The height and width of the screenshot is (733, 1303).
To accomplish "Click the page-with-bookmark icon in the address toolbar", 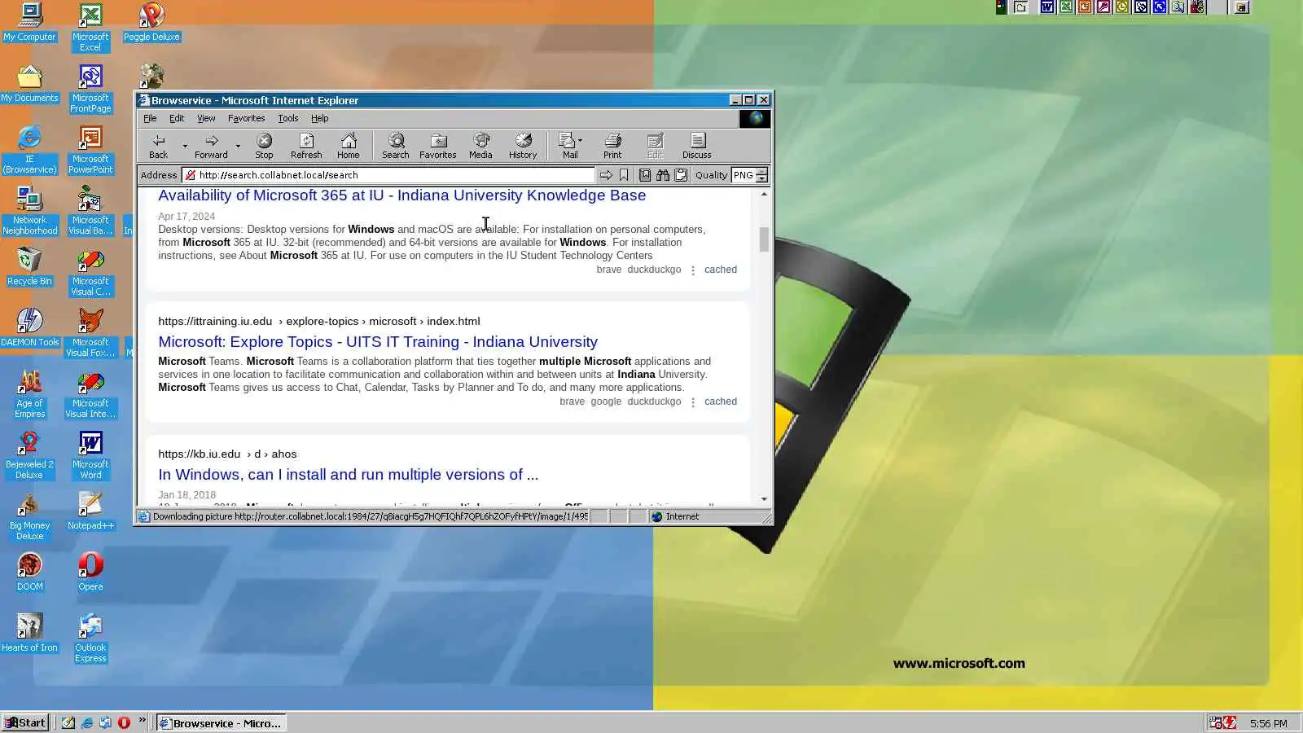I will tap(645, 175).
